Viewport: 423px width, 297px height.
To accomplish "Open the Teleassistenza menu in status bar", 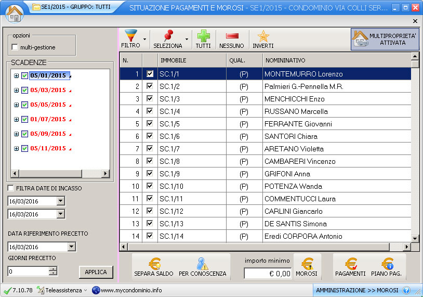I will point(62,290).
